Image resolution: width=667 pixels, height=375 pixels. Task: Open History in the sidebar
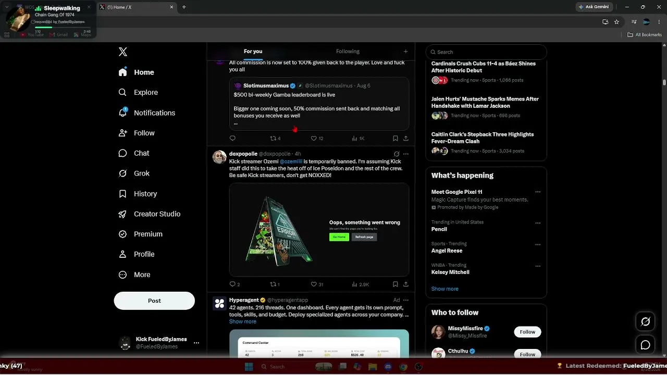coord(138,194)
